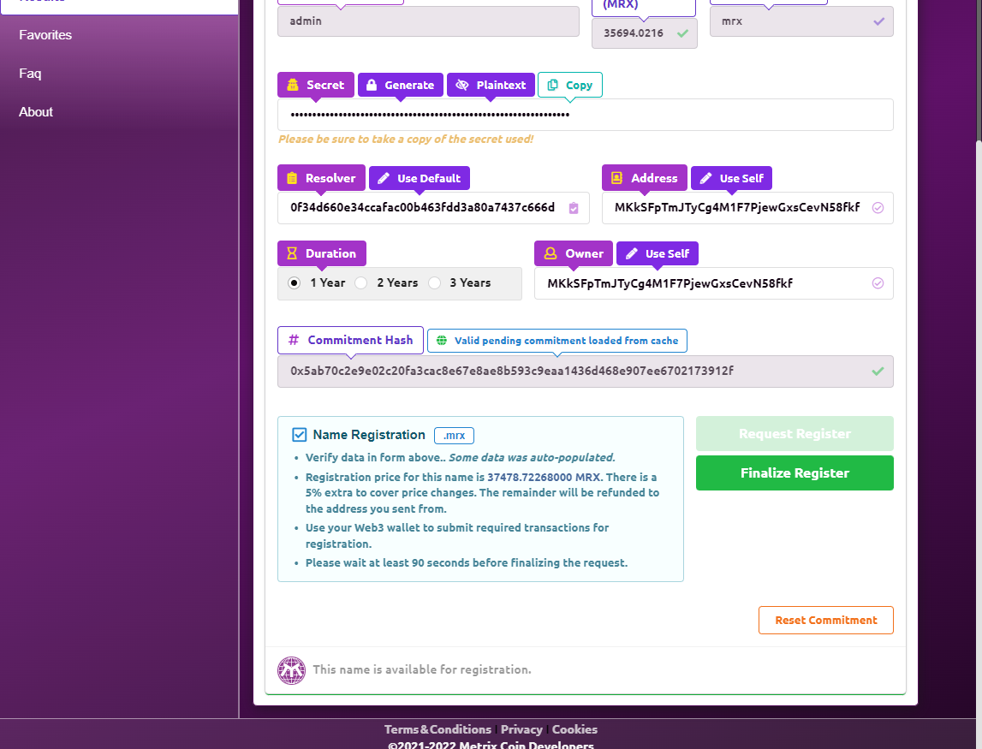Open the Favorites sidebar item
The height and width of the screenshot is (749, 982).
(x=45, y=35)
